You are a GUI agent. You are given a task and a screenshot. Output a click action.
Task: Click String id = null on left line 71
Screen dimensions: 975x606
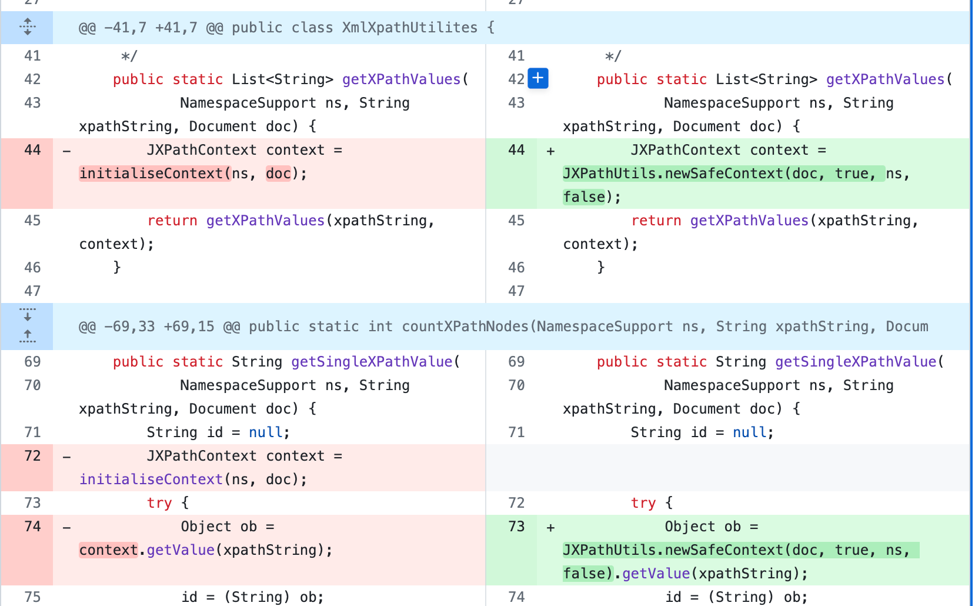point(218,432)
